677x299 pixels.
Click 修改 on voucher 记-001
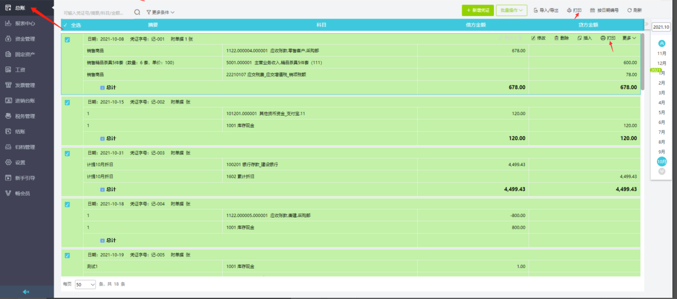coord(538,38)
